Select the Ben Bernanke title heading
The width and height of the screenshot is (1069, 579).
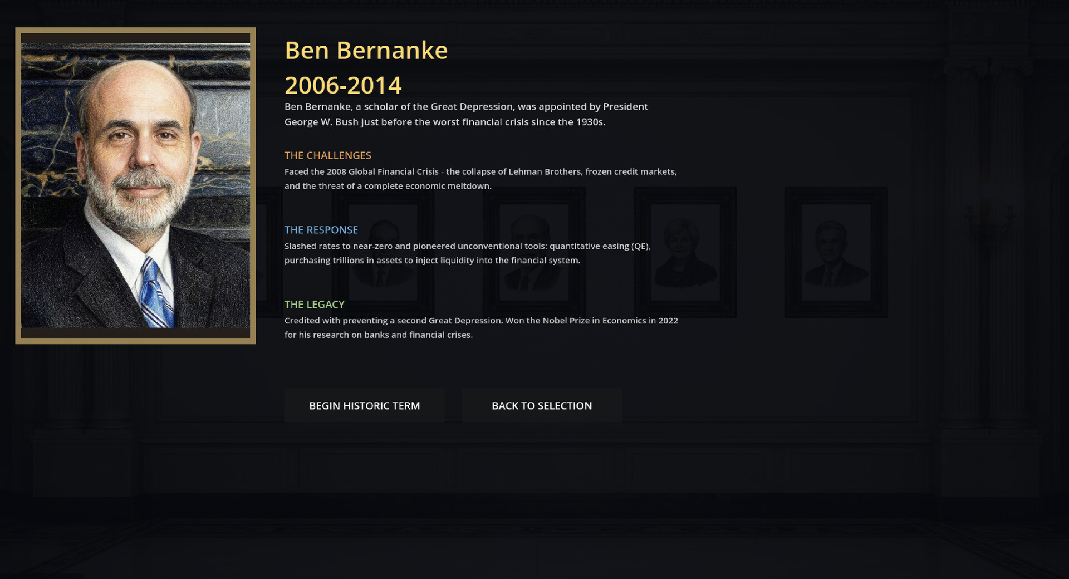[365, 50]
